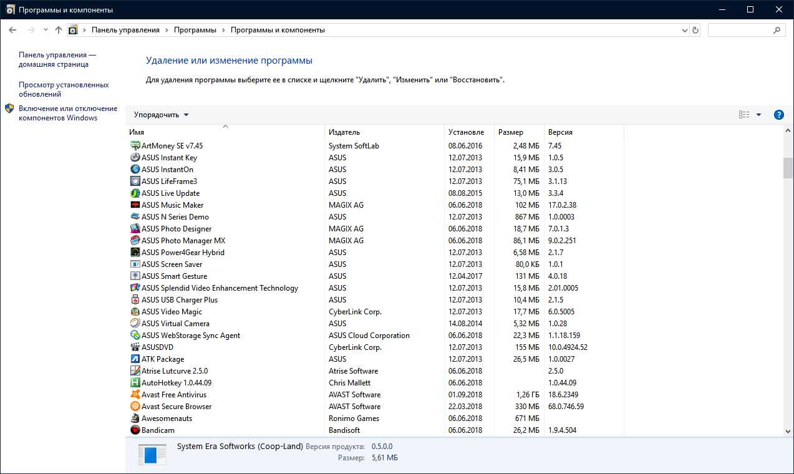Image resolution: width=794 pixels, height=474 pixels.
Task: Click the ASUSDVD clapperboard icon
Action: [x=135, y=347]
